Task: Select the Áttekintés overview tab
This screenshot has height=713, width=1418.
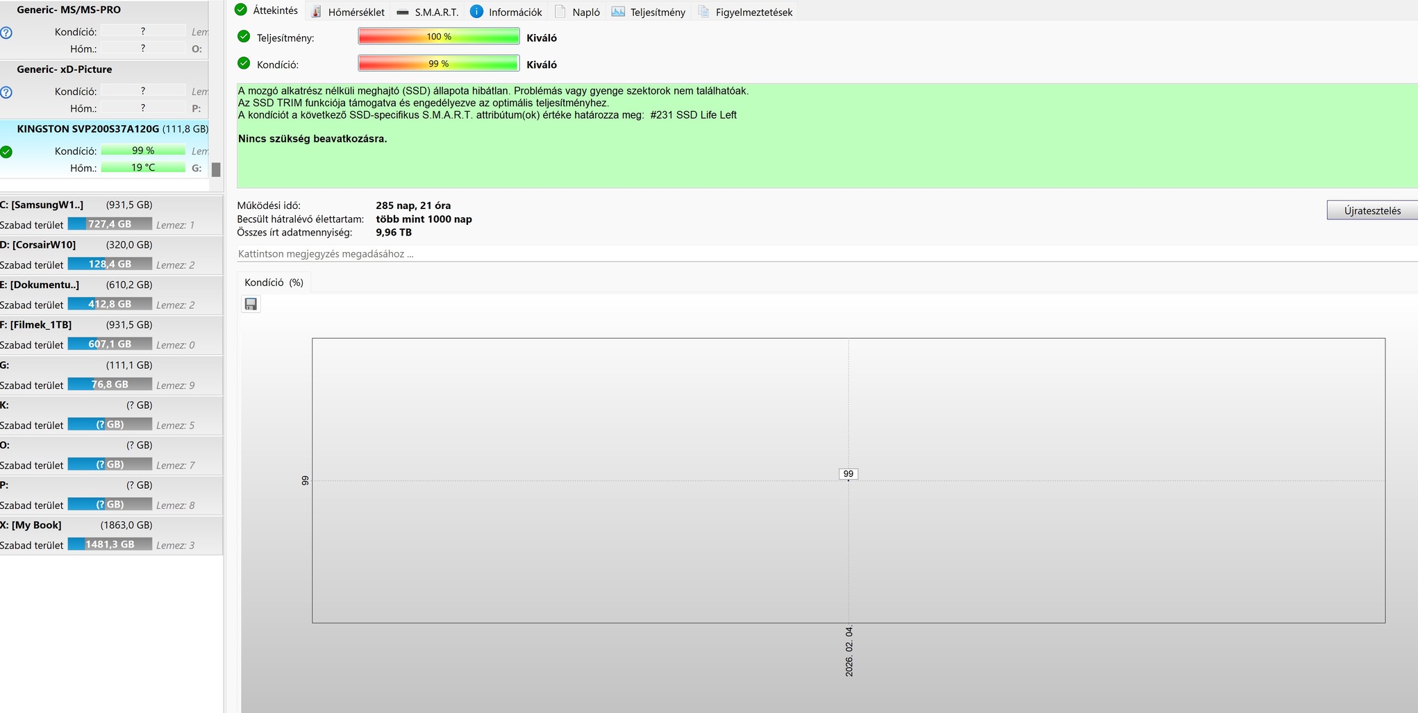Action: coord(267,10)
